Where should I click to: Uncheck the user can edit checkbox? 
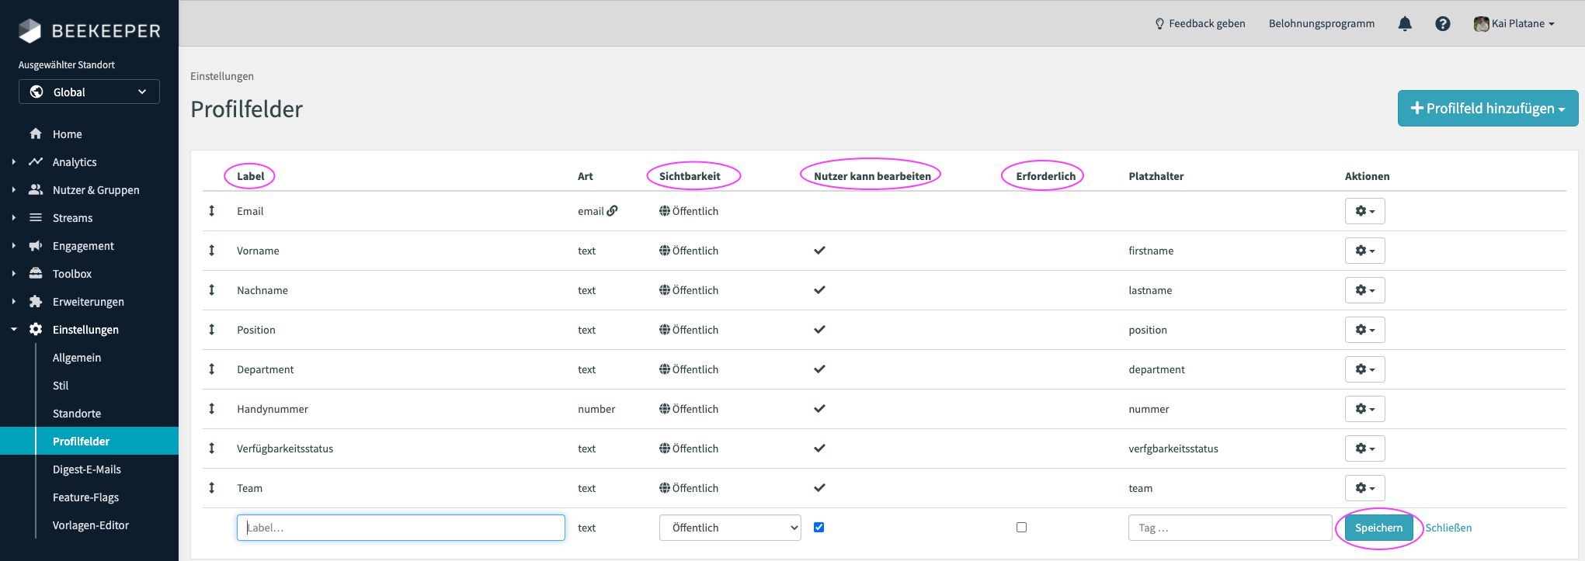(819, 528)
